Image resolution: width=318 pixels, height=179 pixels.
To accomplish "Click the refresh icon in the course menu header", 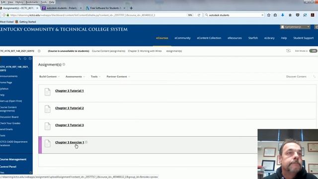I will tap(25, 59).
